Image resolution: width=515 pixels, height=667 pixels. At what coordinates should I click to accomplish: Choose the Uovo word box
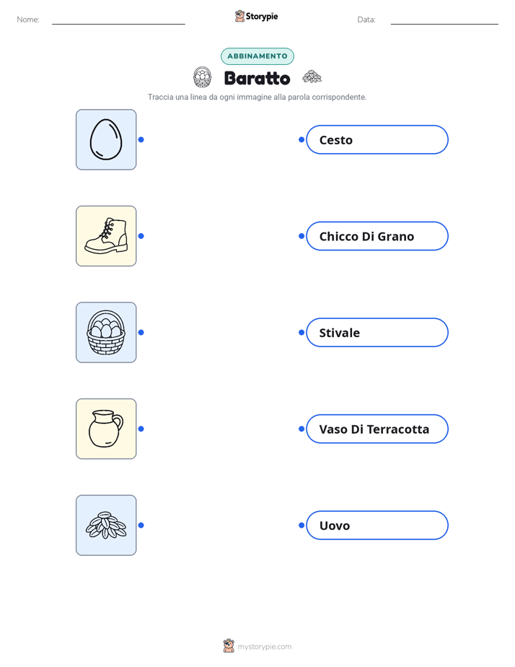pos(377,525)
